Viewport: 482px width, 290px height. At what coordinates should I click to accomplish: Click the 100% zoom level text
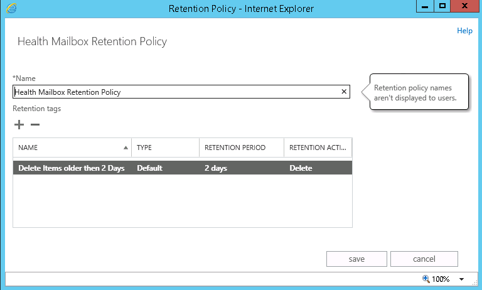coord(441,279)
